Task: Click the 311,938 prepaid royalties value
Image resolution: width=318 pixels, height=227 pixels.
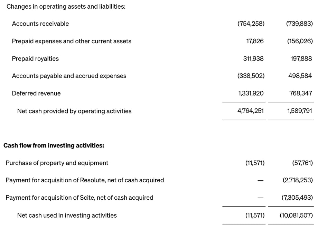Action: 253,58
